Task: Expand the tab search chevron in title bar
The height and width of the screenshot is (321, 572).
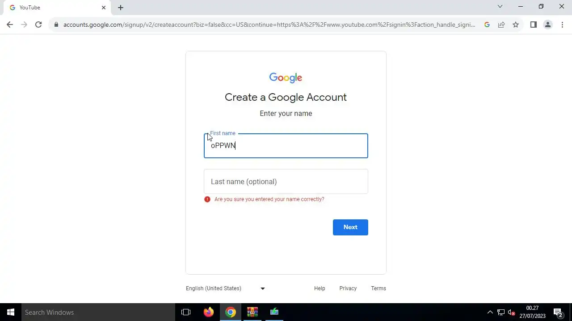Action: [x=500, y=7]
